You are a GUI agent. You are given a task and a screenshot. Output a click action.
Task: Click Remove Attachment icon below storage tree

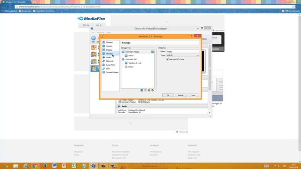(x=152, y=90)
